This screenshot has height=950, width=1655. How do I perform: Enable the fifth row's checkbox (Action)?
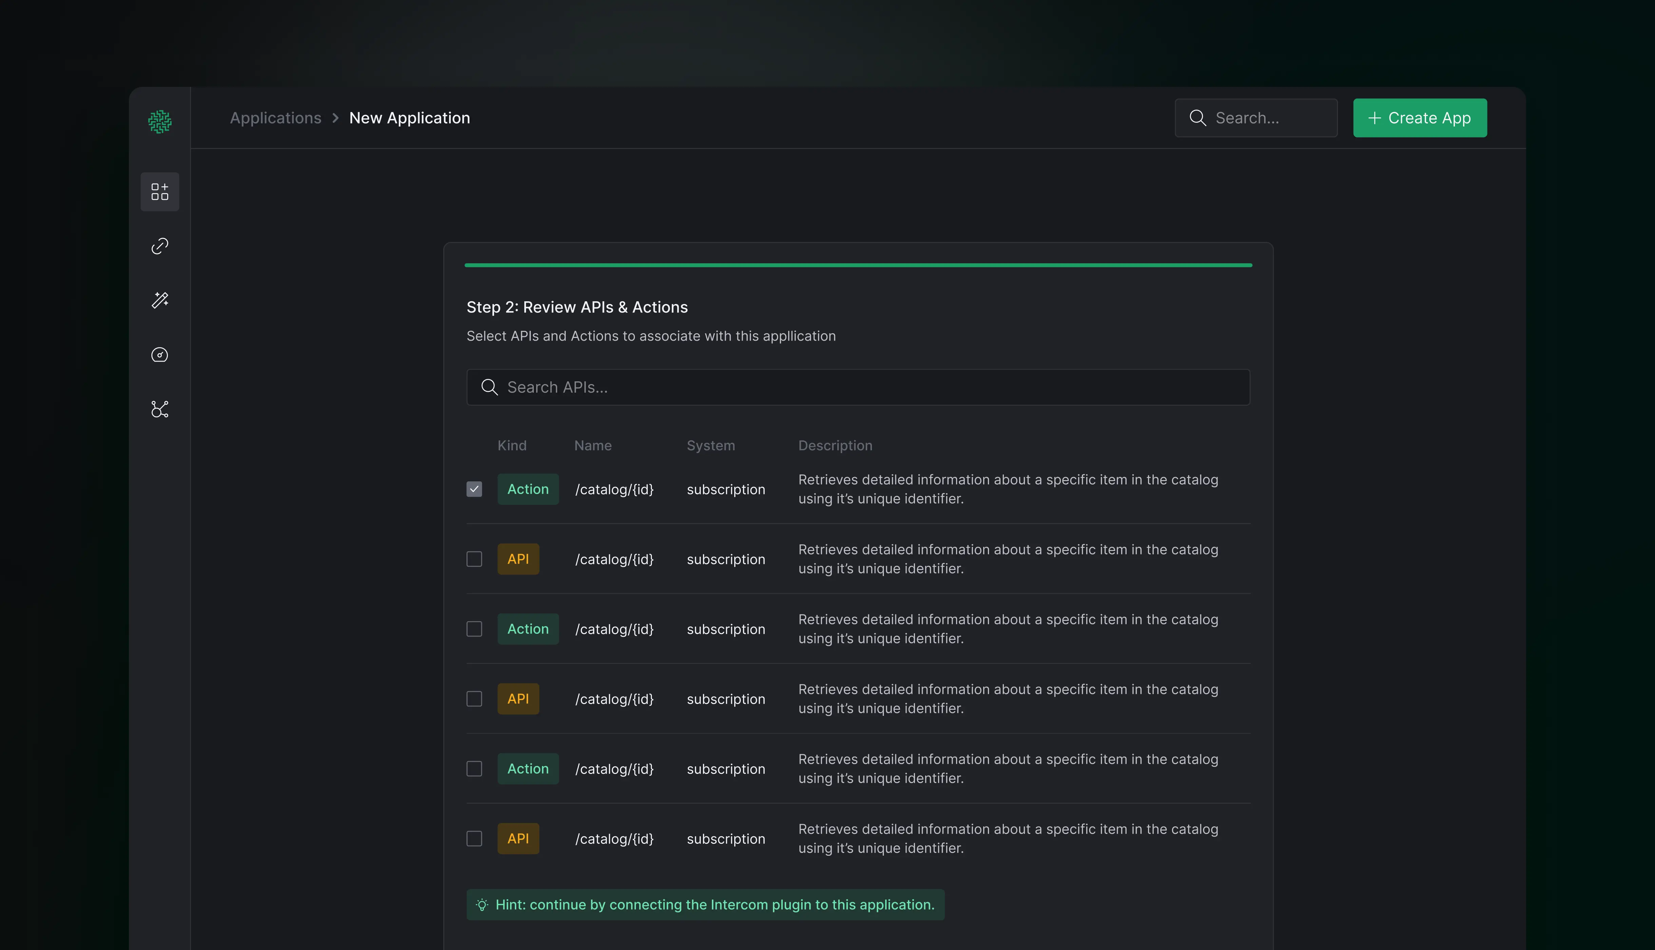(474, 768)
